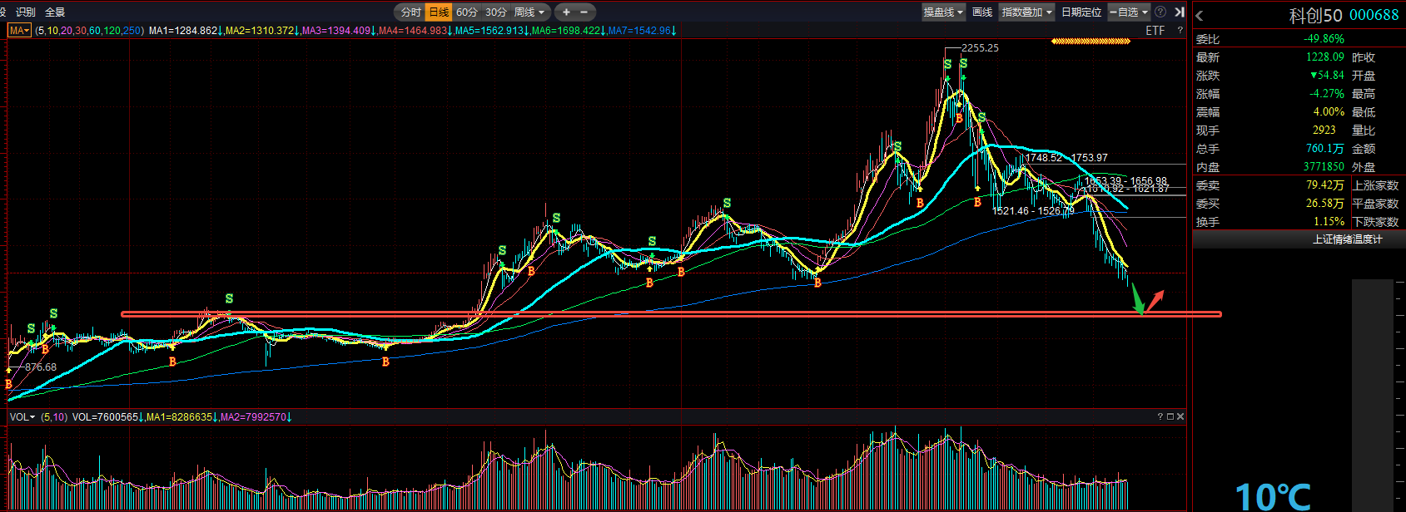Click the 科创50 stock name title
Image resolution: width=1406 pixels, height=512 pixels.
(x=1315, y=15)
